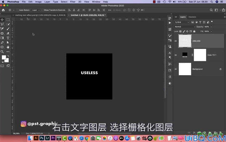Enable Show Transform Controls checkbox
The image size is (226, 142).
point(43,10)
